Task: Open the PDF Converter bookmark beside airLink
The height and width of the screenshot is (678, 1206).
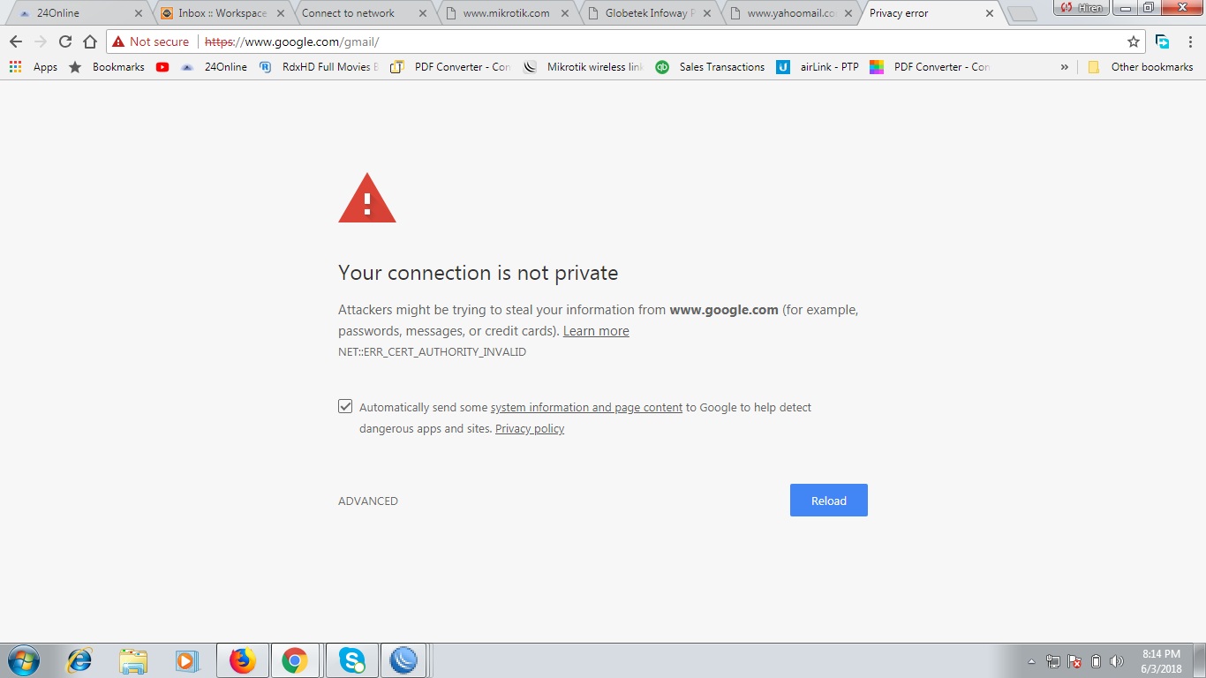Action: (x=930, y=67)
